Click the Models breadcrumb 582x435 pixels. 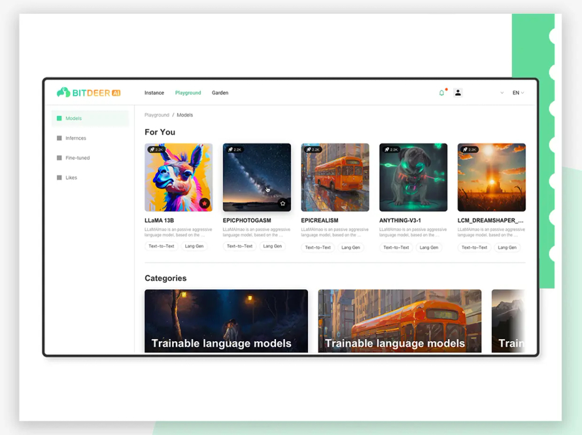point(185,115)
